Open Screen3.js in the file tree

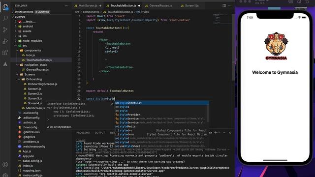35,98
